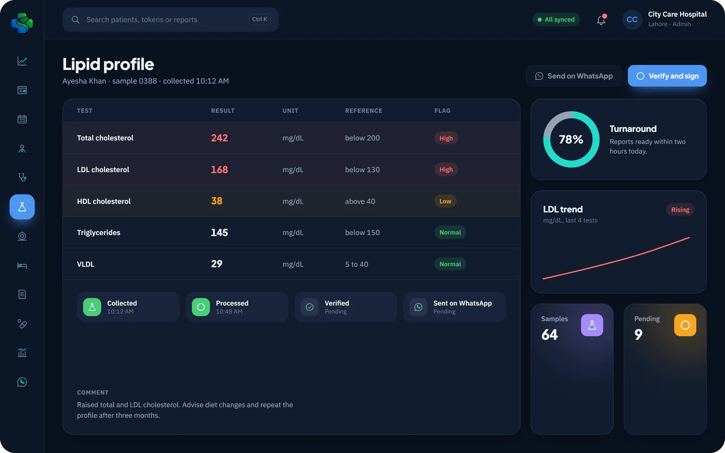Open the line chart dashboard sidebar icon
725x453 pixels.
point(22,61)
